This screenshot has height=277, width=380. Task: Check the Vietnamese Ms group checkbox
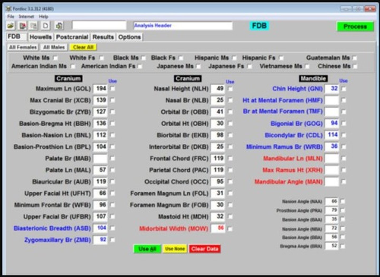(x=307, y=66)
